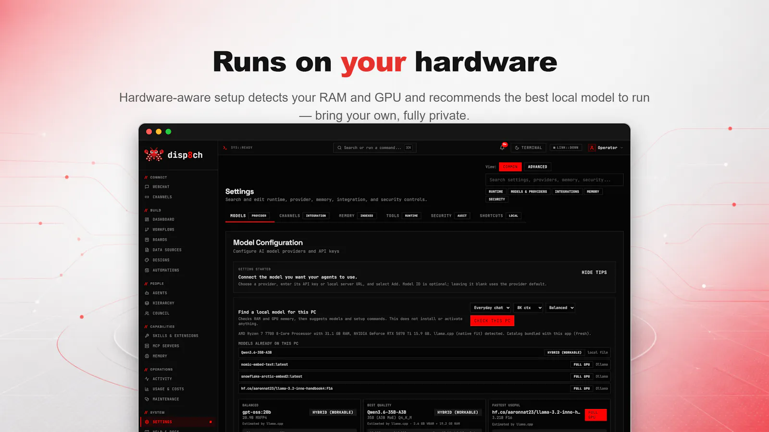Viewport: 769px width, 432px height.
Task: Open the Everyday chat dropdown
Action: point(491,308)
